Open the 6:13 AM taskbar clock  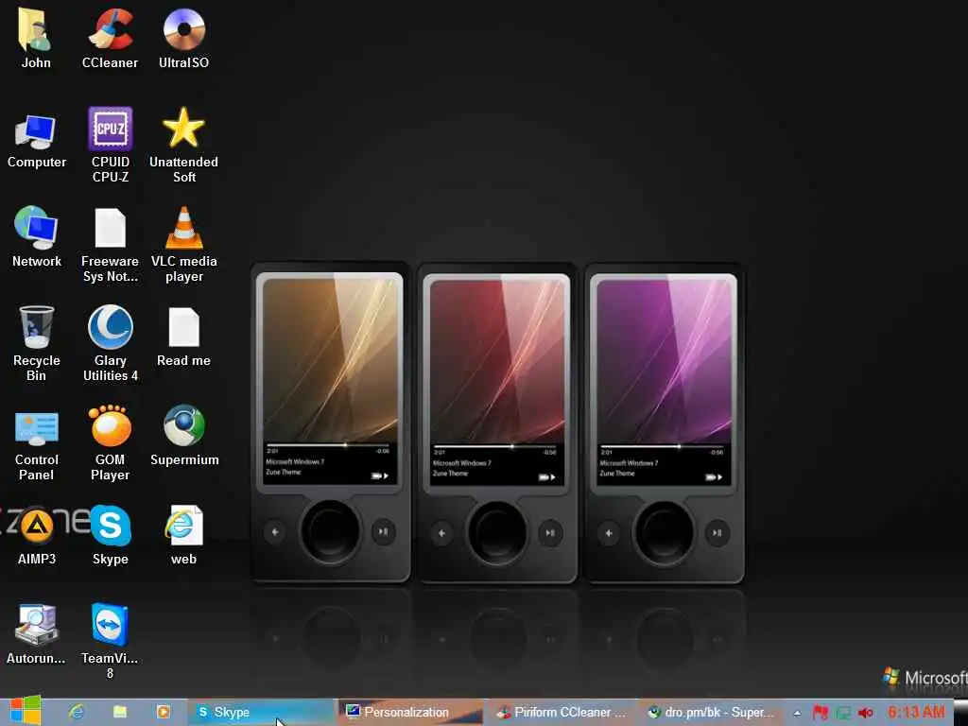coord(916,712)
